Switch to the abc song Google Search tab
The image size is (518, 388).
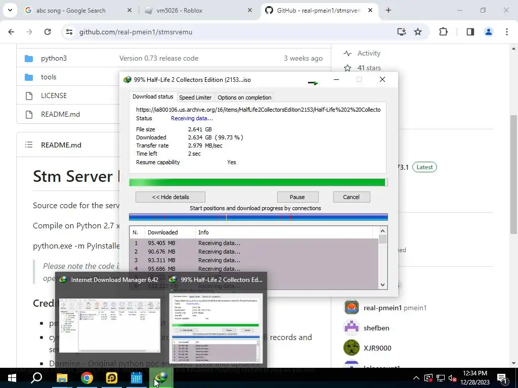tap(77, 11)
